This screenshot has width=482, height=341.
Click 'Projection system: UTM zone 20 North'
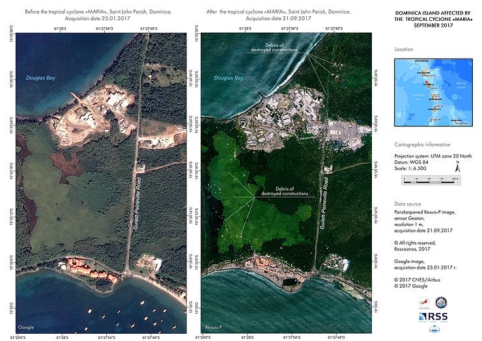[432, 156]
